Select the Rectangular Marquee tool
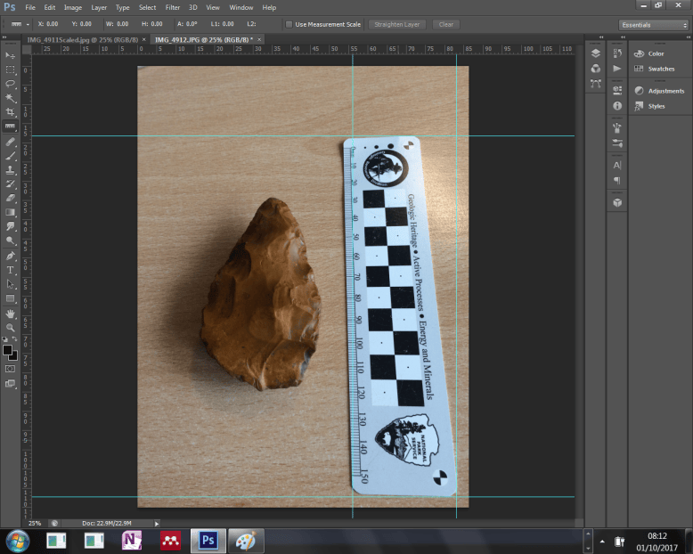Image resolution: width=693 pixels, height=554 pixels. click(10, 69)
